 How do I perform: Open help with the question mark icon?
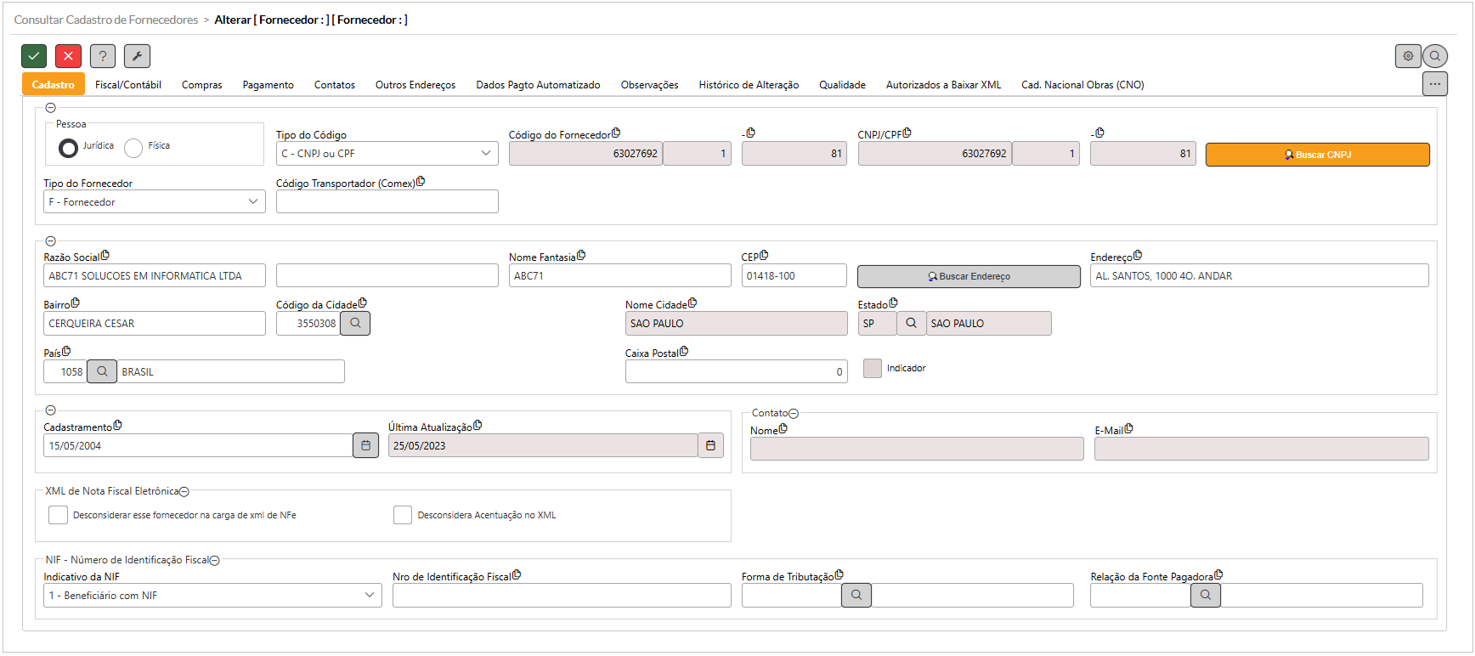pos(103,56)
